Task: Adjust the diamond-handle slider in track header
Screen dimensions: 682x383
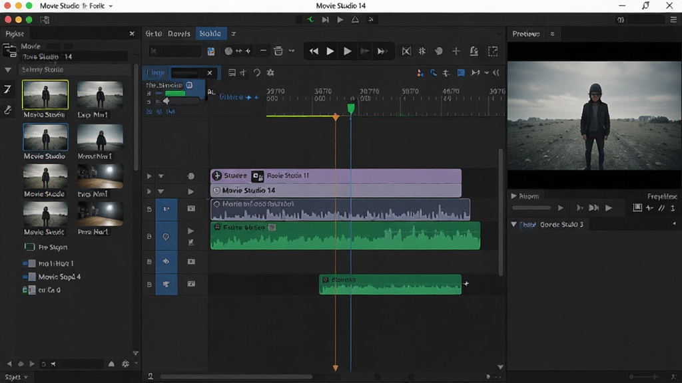Action: [x=181, y=101]
